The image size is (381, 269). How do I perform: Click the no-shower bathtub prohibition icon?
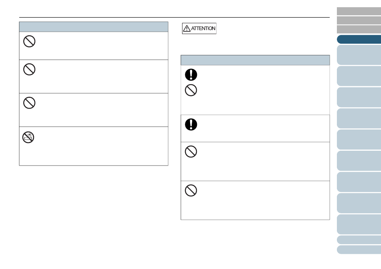click(28, 137)
